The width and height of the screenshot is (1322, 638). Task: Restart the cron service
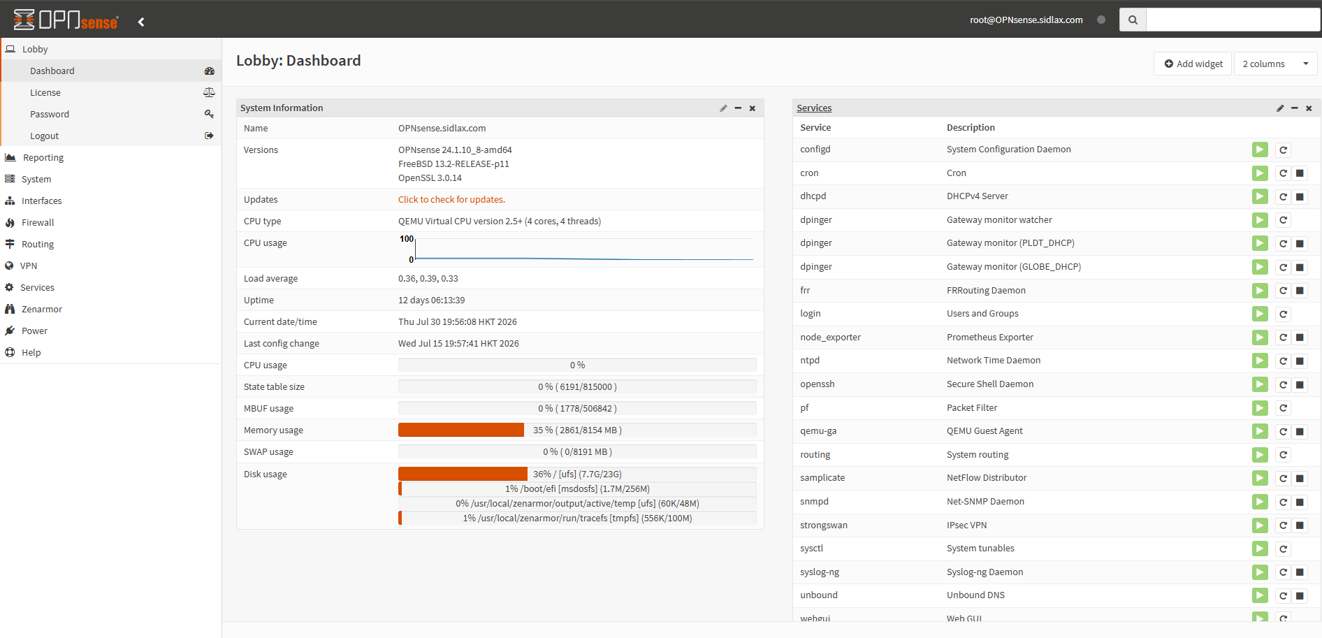coord(1283,173)
